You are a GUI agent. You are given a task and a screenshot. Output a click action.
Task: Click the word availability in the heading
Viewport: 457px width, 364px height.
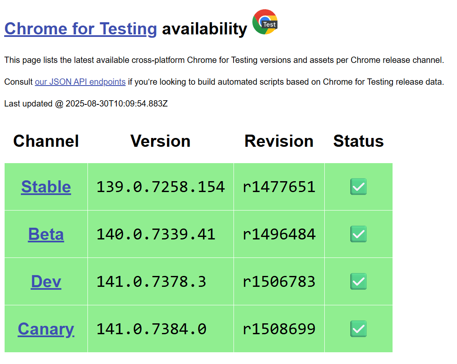tap(205, 29)
